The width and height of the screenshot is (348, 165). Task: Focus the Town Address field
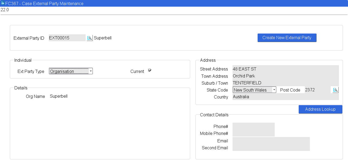point(285,76)
